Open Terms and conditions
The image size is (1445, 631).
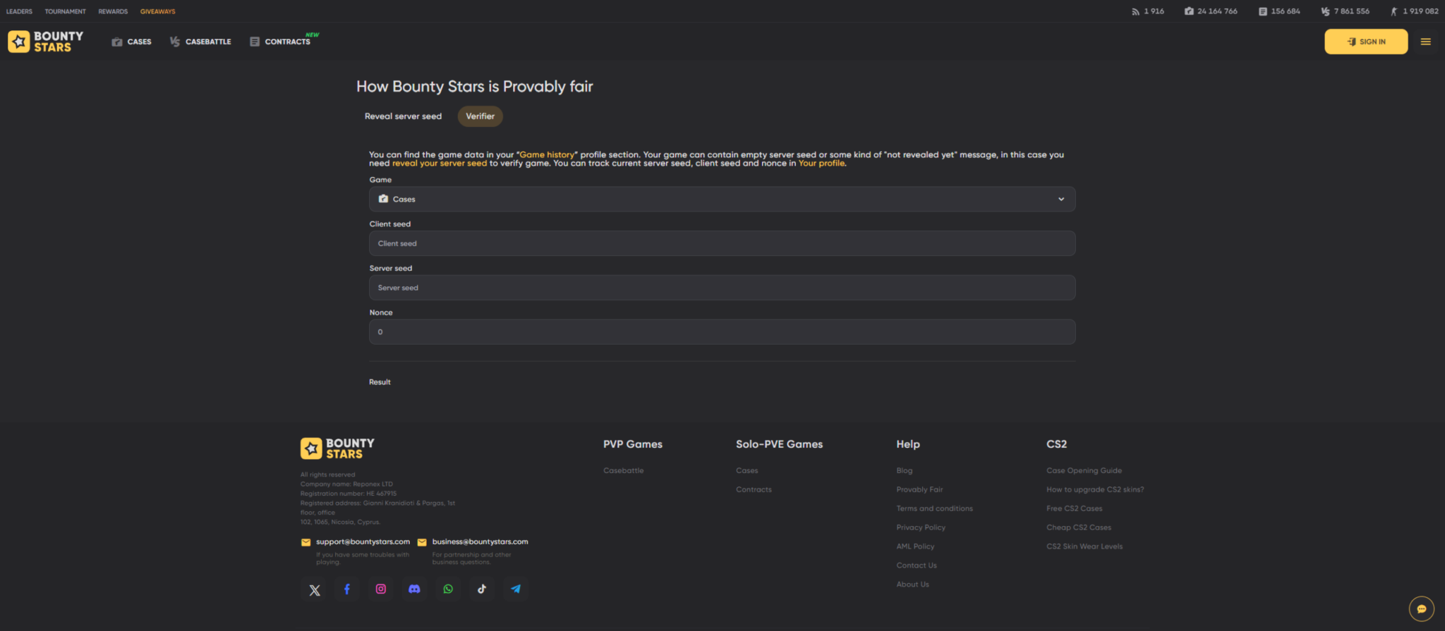pos(934,508)
